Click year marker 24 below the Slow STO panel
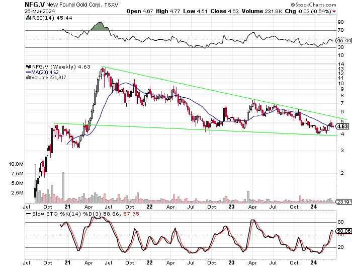The width and height of the screenshot is (352, 267). pos(314,263)
